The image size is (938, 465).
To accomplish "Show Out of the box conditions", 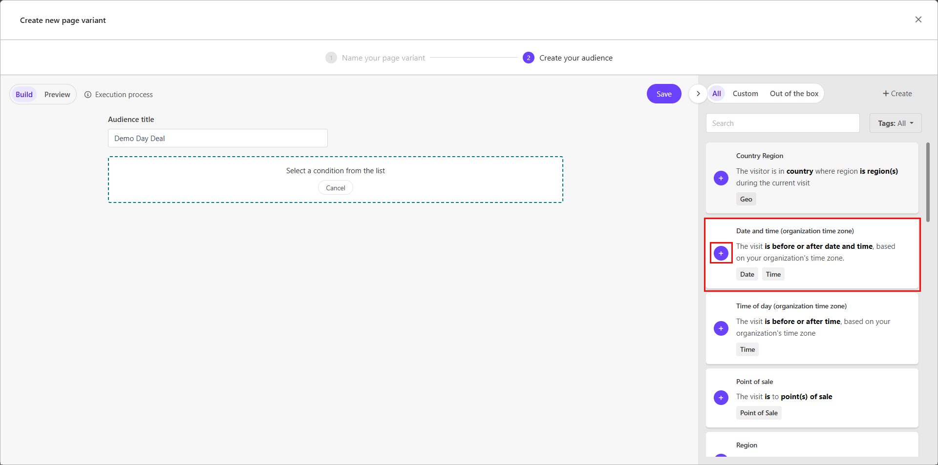I will (794, 94).
